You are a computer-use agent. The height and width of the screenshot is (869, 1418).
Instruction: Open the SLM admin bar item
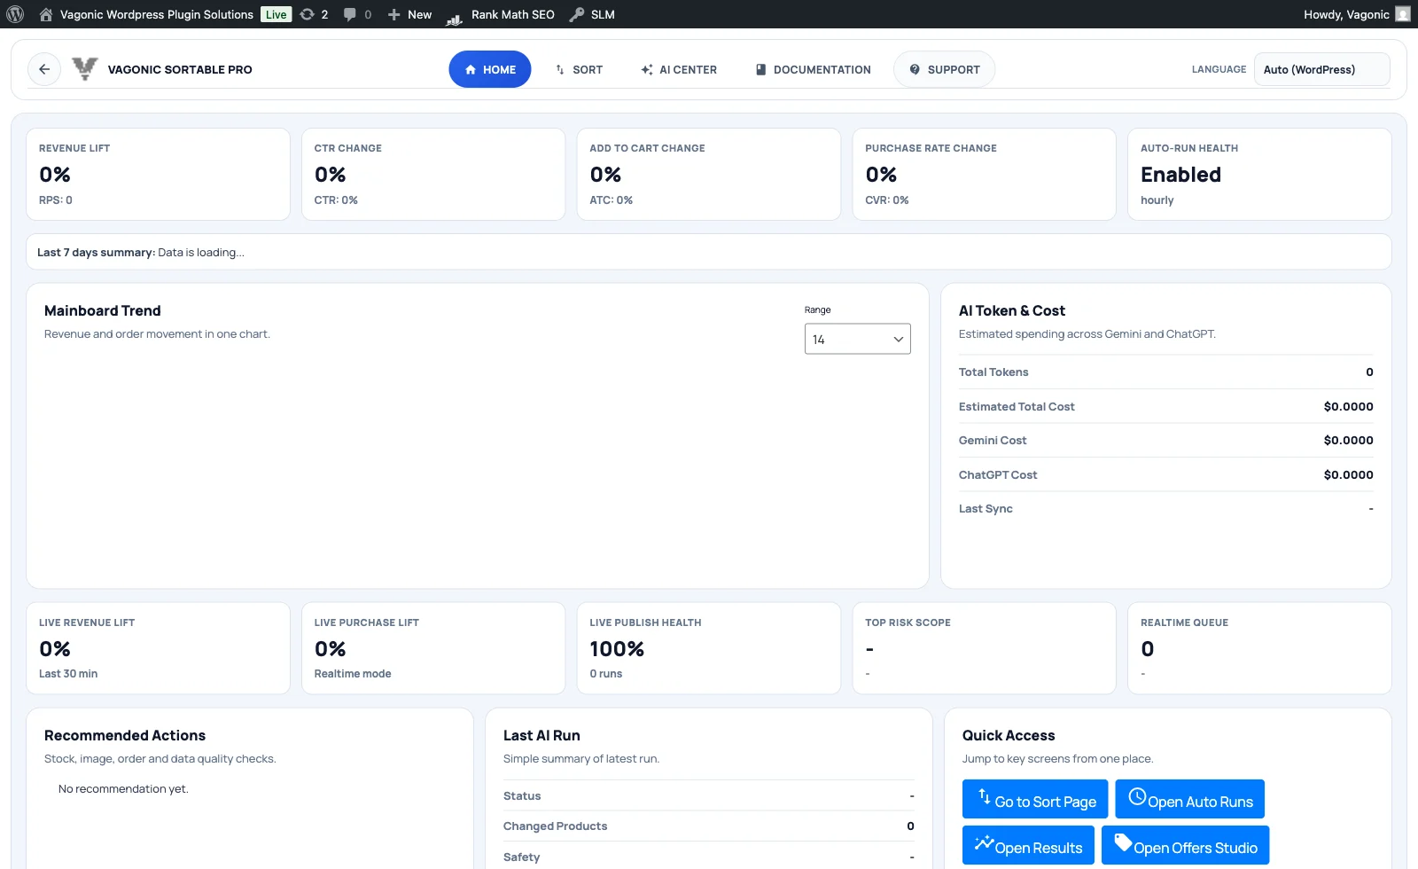pyautogui.click(x=592, y=14)
